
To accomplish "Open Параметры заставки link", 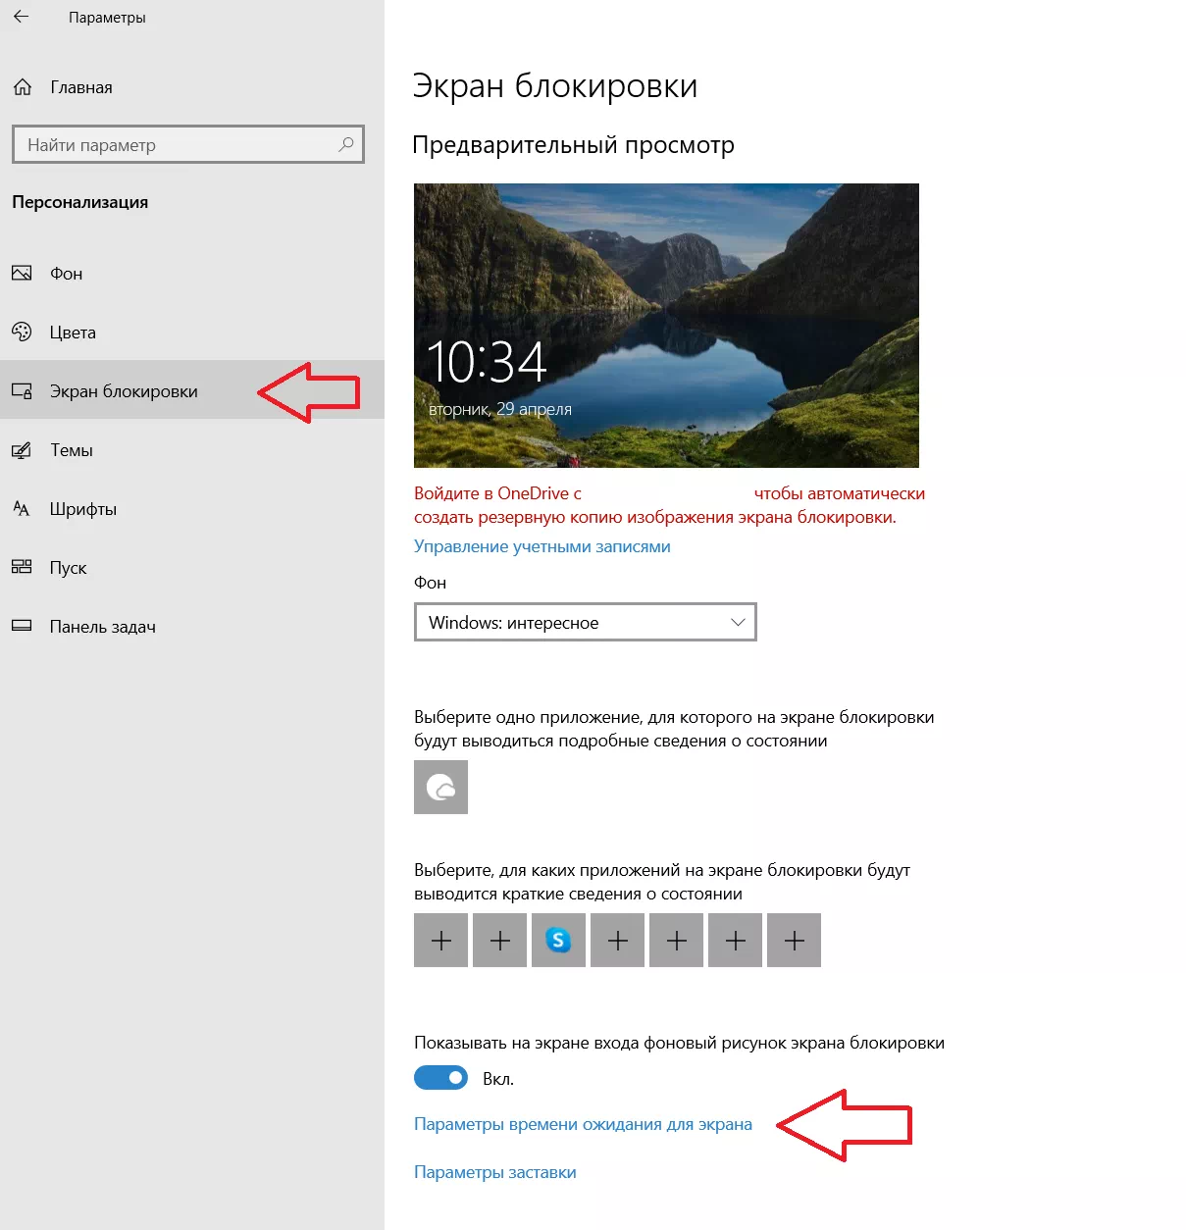I will (495, 1172).
